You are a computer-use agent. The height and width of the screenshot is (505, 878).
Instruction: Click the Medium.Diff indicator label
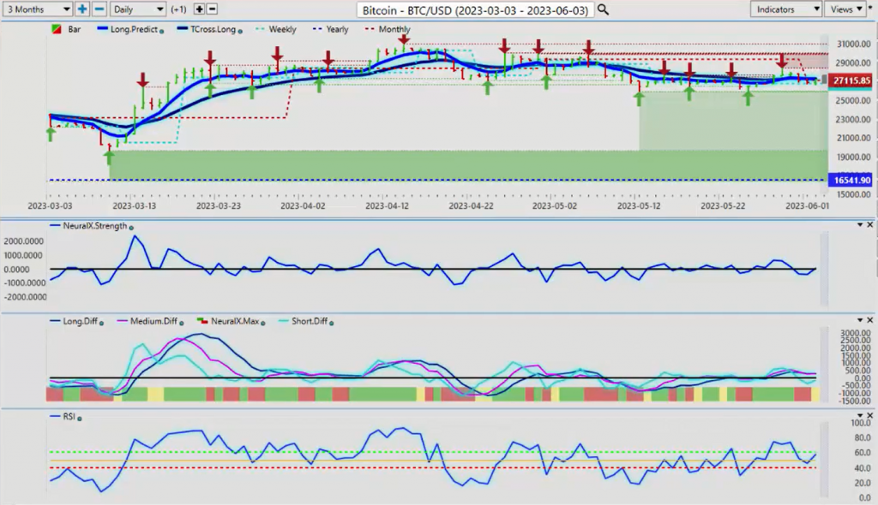pos(154,321)
